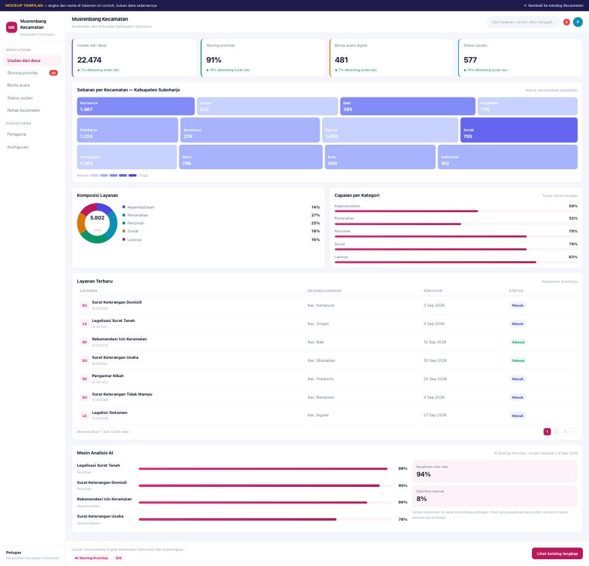This screenshot has height=566, width=589.
Task: Select Grogol 523 tile in treemap
Action: click(x=268, y=106)
